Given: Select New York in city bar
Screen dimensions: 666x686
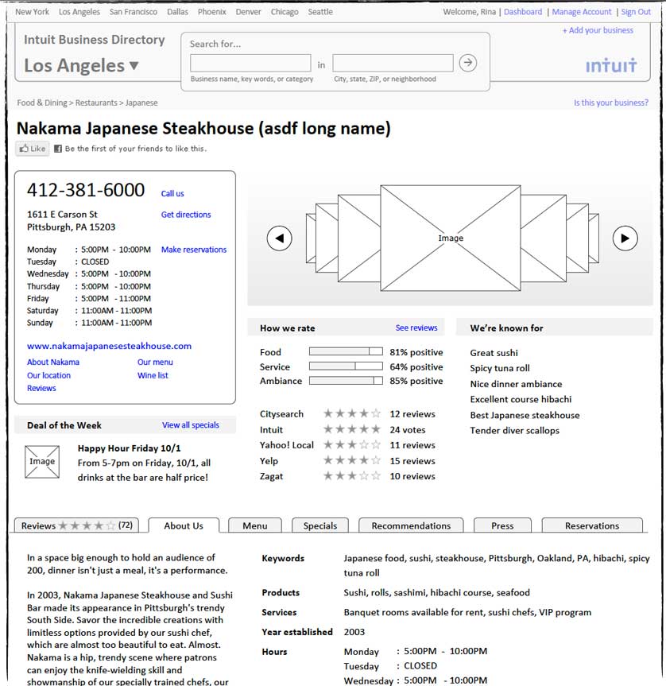Looking at the screenshot, I should click(33, 12).
